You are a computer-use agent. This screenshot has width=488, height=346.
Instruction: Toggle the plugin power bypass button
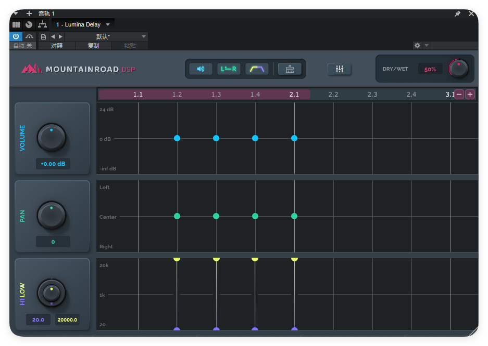click(16, 36)
